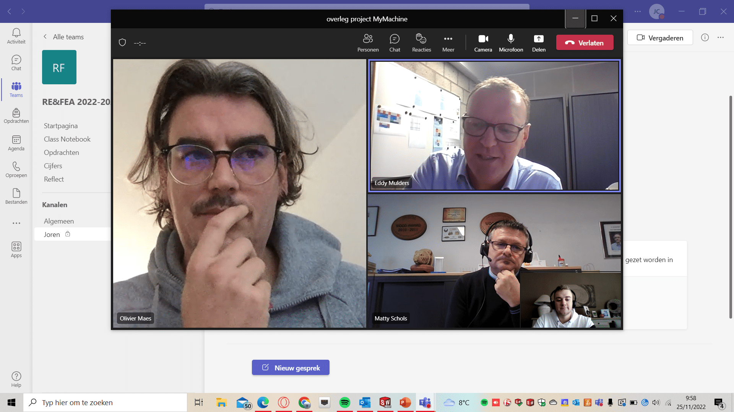Open the notification center icon
Screen dimensions: 734x412
coord(719,403)
